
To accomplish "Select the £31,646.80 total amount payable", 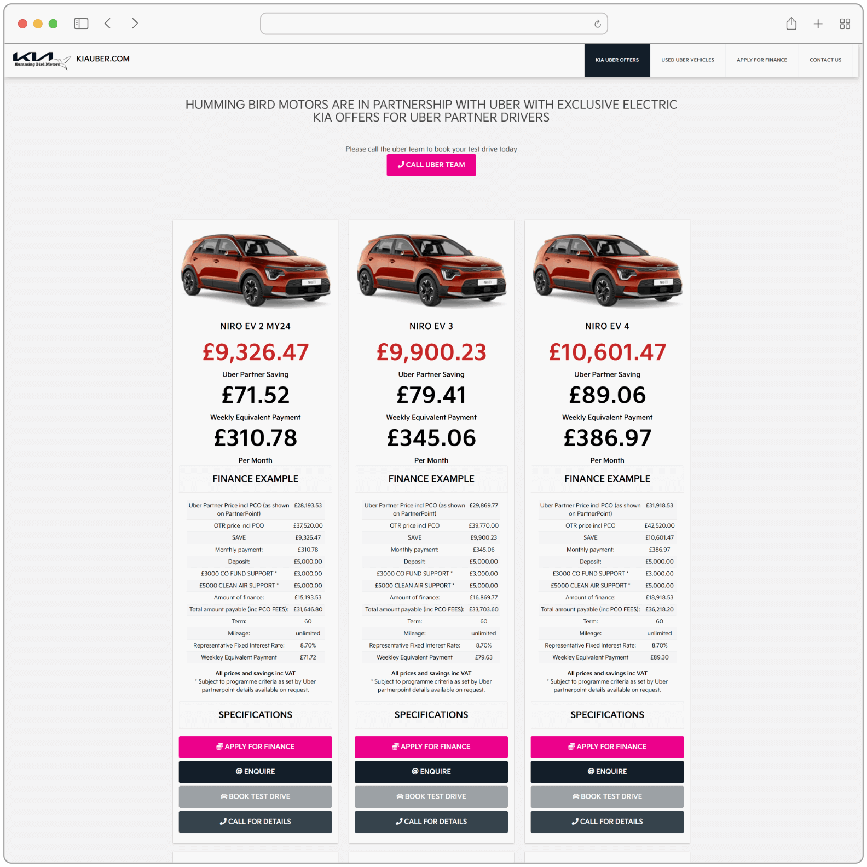I will click(x=308, y=610).
